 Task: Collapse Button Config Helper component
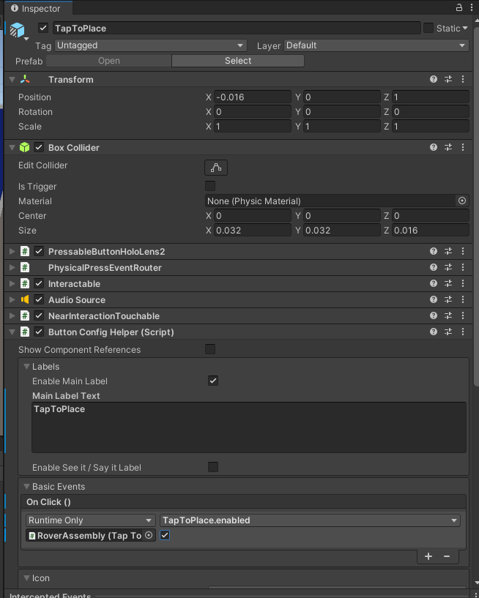pyautogui.click(x=12, y=332)
